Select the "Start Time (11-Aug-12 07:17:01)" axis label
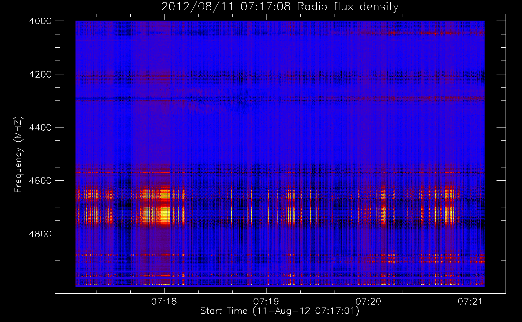 280,311
